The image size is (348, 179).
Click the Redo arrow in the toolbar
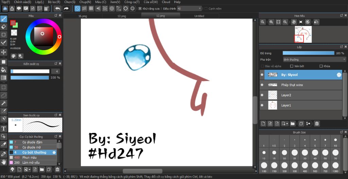pyautogui.click(x=66, y=8)
